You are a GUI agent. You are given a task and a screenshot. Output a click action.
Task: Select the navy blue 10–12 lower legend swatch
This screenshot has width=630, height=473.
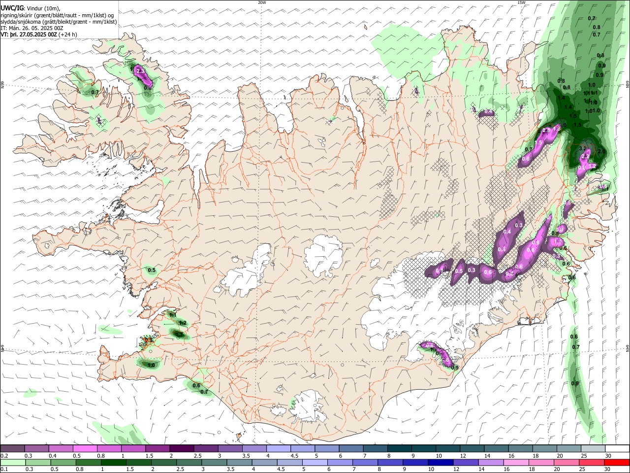pyautogui.click(x=441, y=463)
